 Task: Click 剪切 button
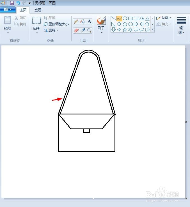click(21, 18)
